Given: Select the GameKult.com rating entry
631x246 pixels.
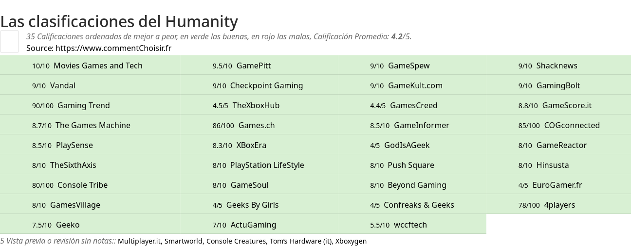Looking at the screenshot, I should coord(415,85).
